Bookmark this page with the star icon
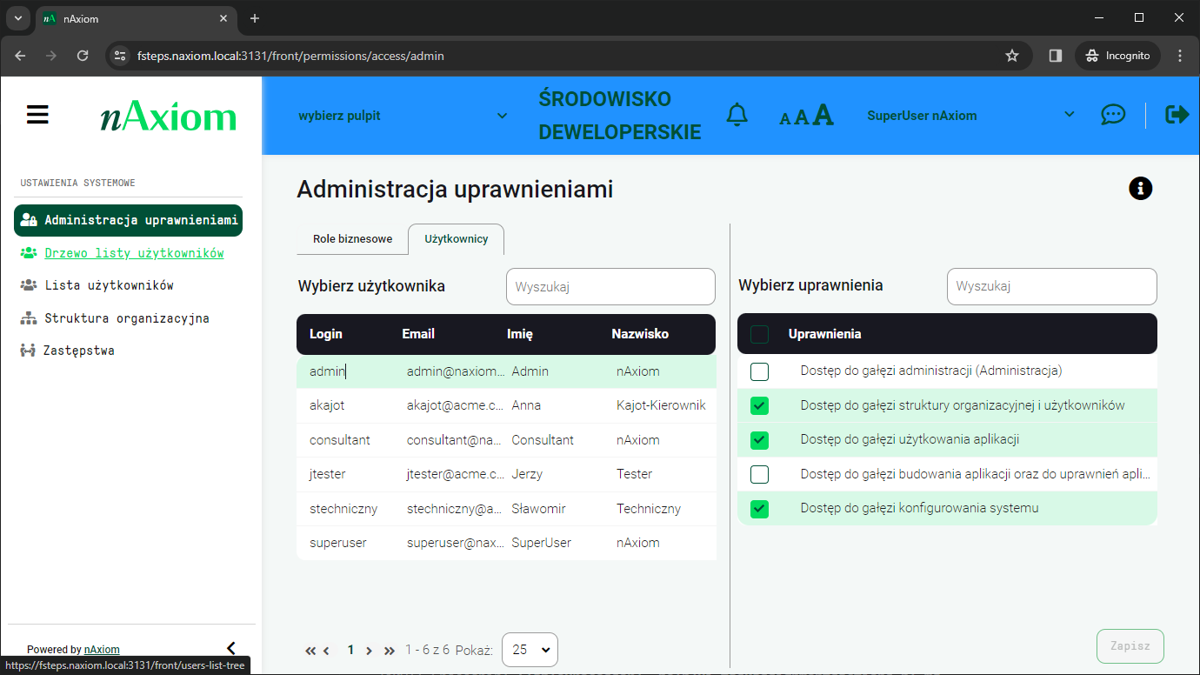This screenshot has height=675, width=1200. pyautogui.click(x=1011, y=56)
